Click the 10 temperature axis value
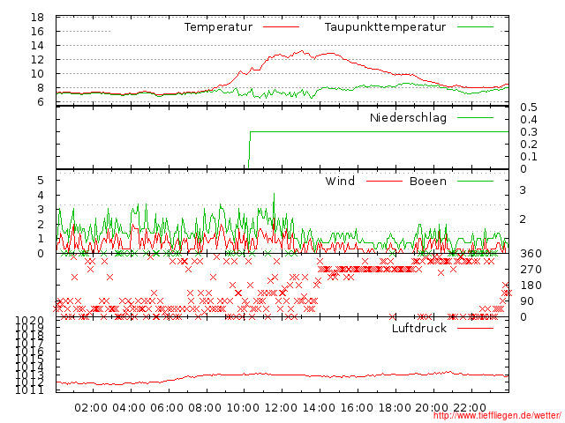 [x=37, y=74]
